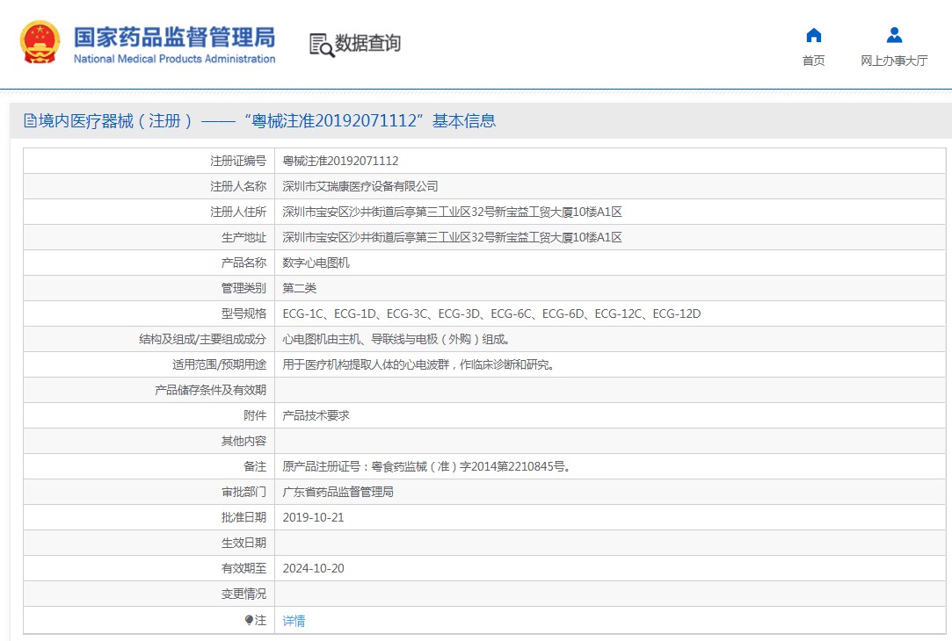Click the 附件 label
The image size is (952, 641).
click(x=255, y=415)
